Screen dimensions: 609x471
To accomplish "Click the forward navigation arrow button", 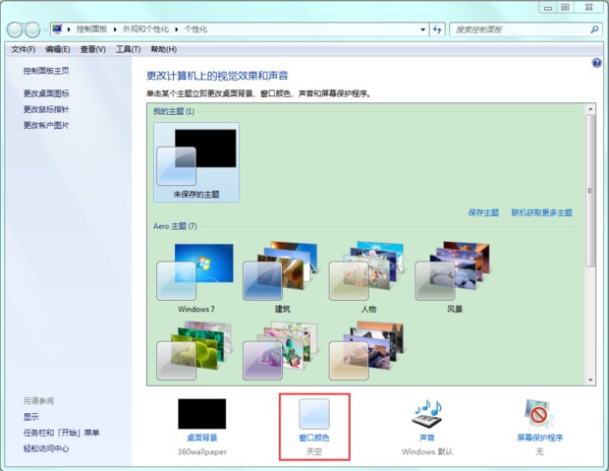I will [x=32, y=29].
